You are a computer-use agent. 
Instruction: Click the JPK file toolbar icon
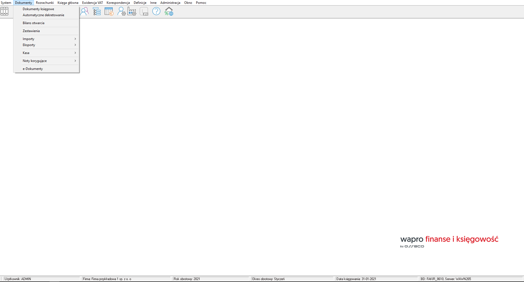(144, 12)
